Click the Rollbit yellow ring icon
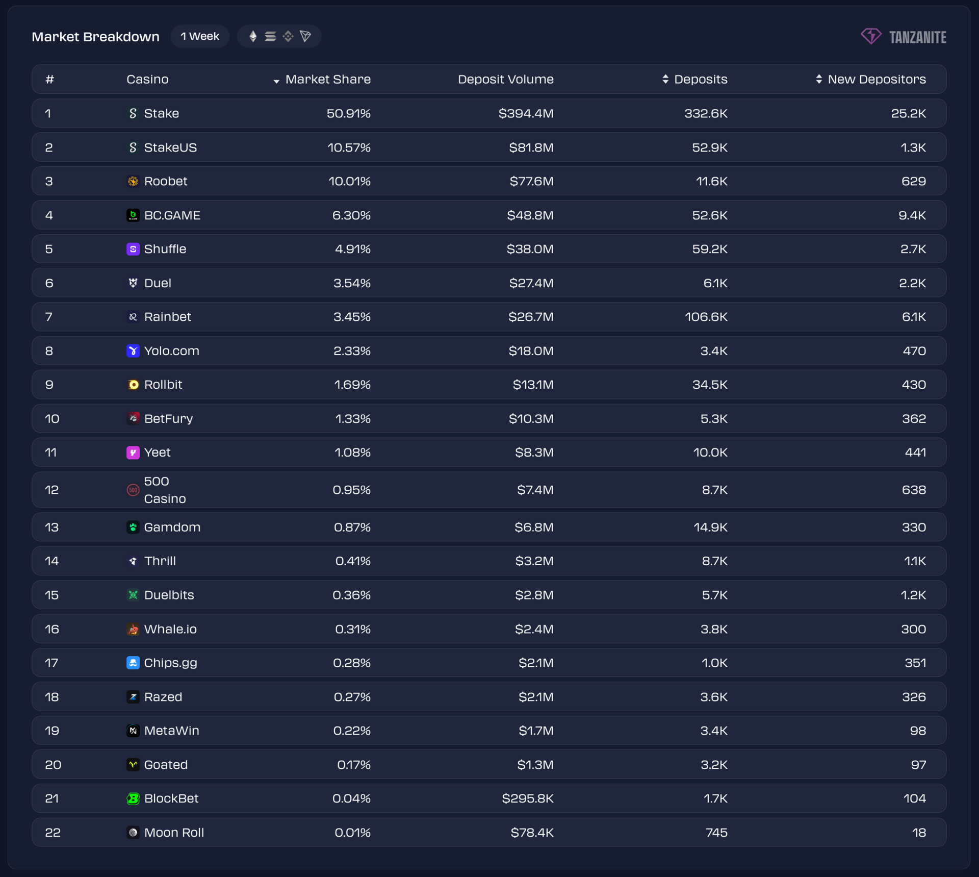The width and height of the screenshot is (979, 877). [x=133, y=385]
